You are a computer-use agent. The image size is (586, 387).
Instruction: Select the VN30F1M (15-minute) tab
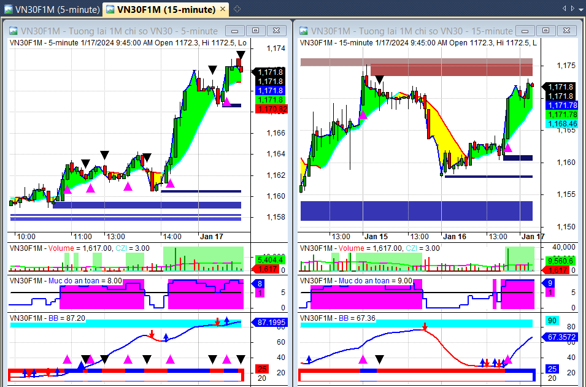(166, 9)
